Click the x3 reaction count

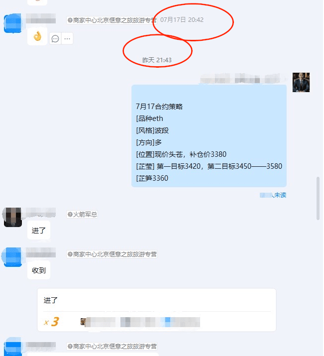(51, 322)
